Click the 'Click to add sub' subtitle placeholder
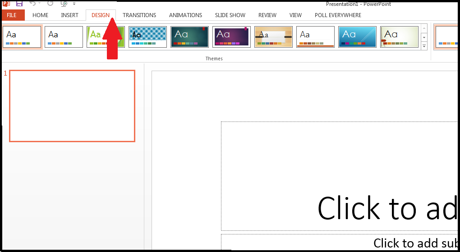This screenshot has width=460, height=252. pos(340,242)
